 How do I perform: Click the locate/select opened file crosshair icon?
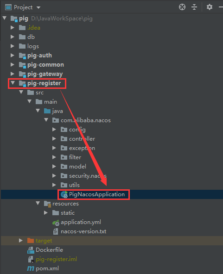[x=182, y=7]
